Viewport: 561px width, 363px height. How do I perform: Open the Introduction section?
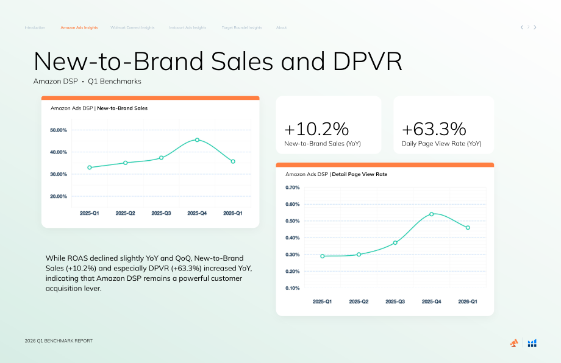tap(35, 27)
